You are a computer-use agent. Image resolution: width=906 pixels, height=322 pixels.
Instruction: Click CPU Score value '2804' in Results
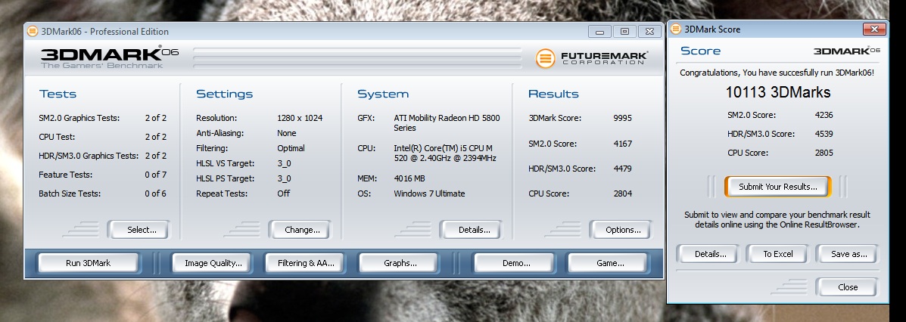click(622, 194)
